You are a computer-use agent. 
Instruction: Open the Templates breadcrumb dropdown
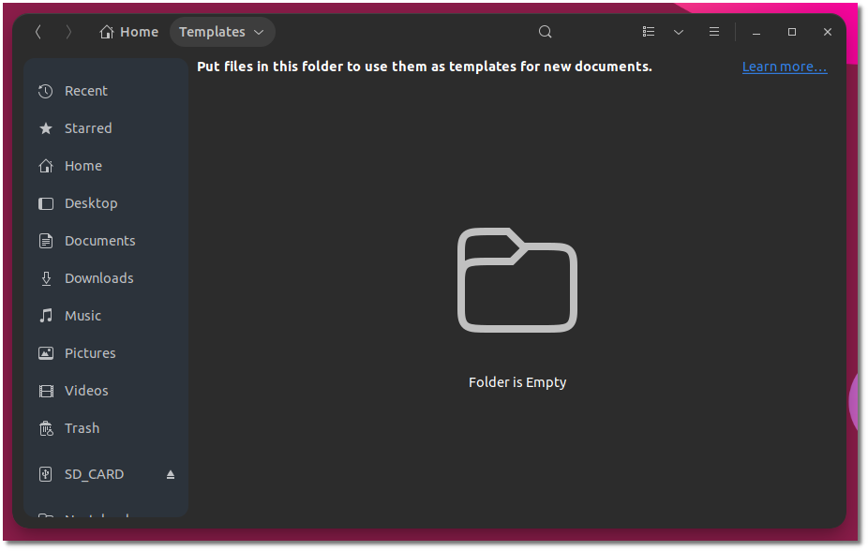(x=222, y=31)
